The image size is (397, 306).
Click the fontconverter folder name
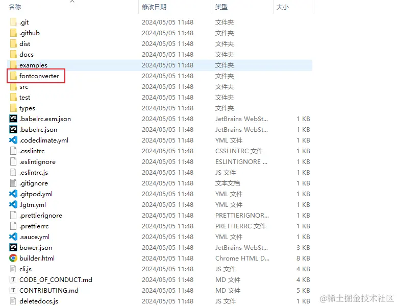[x=39, y=76]
